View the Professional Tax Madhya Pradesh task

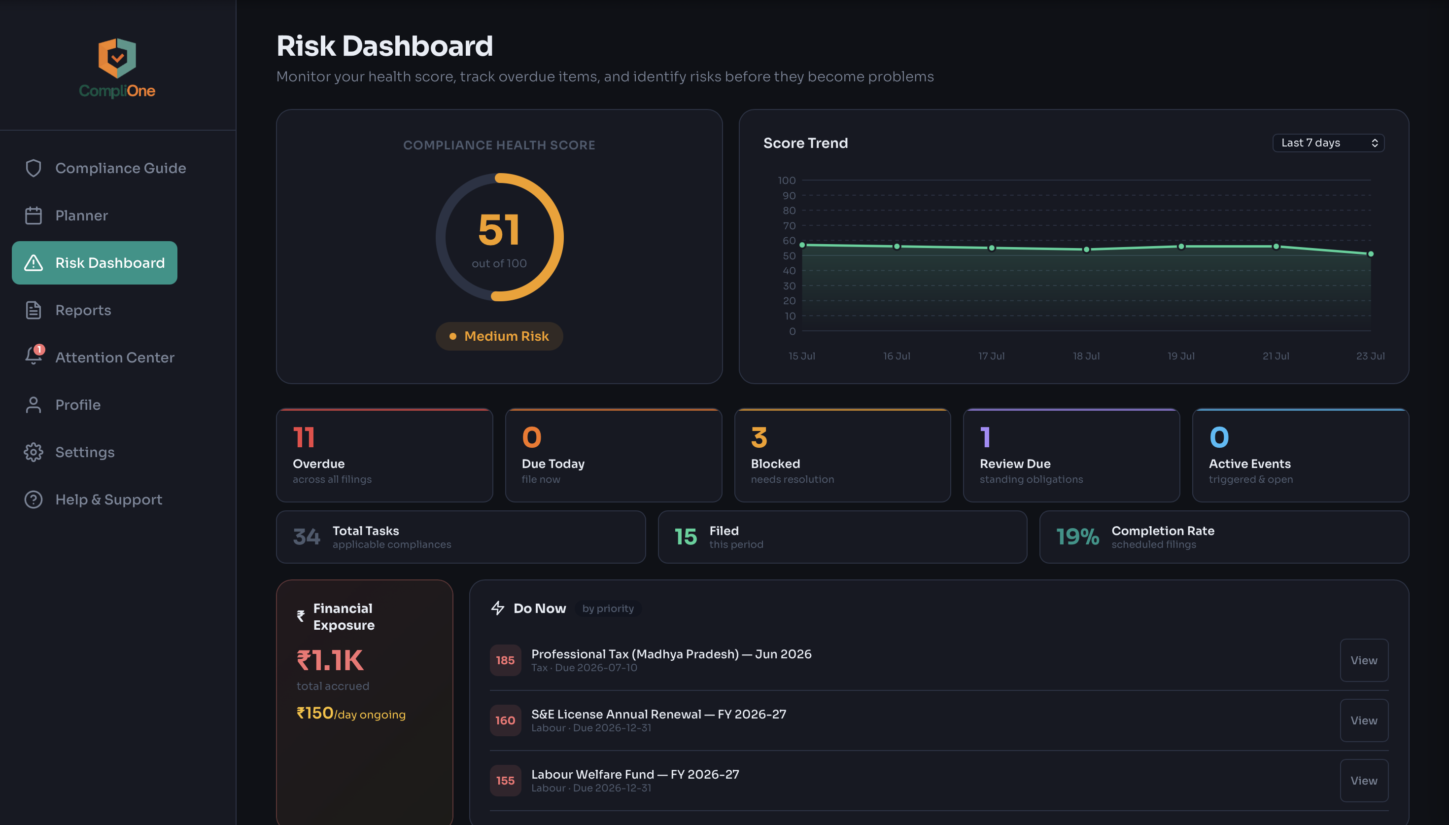coord(1364,660)
